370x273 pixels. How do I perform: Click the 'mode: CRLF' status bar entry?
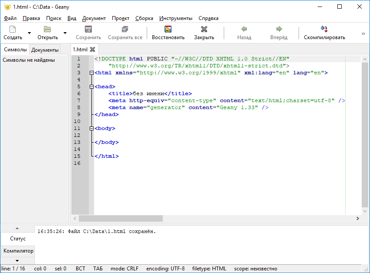pos(124,269)
